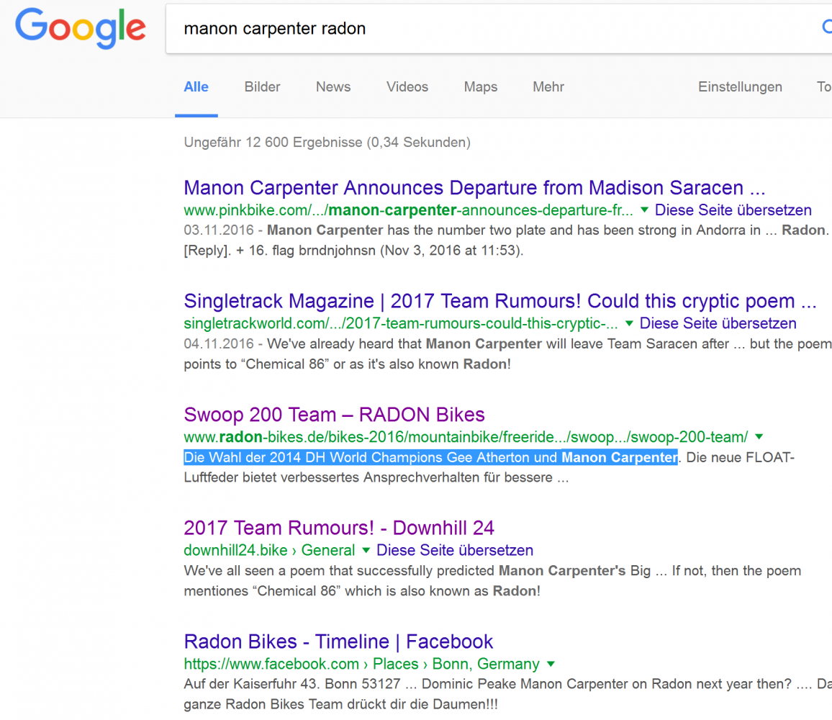
Task: Select the Alle tab
Action: click(196, 87)
